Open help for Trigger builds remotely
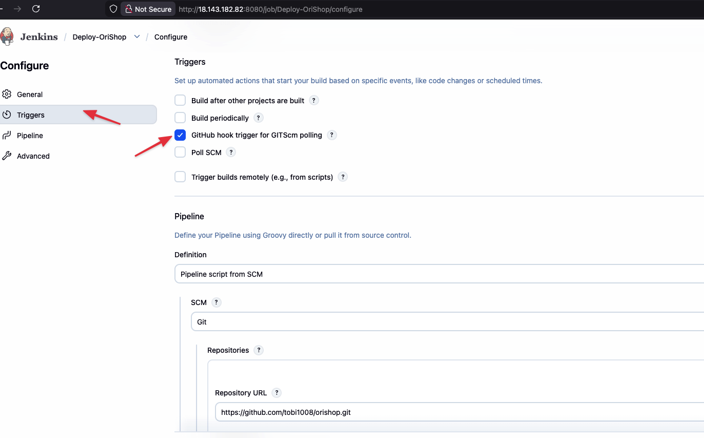 coord(343,177)
